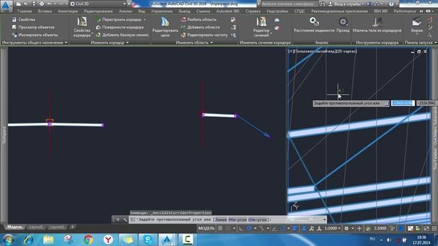The image size is (438, 246).
Task: Click the Редактор сечений icon
Action: (x=261, y=22)
